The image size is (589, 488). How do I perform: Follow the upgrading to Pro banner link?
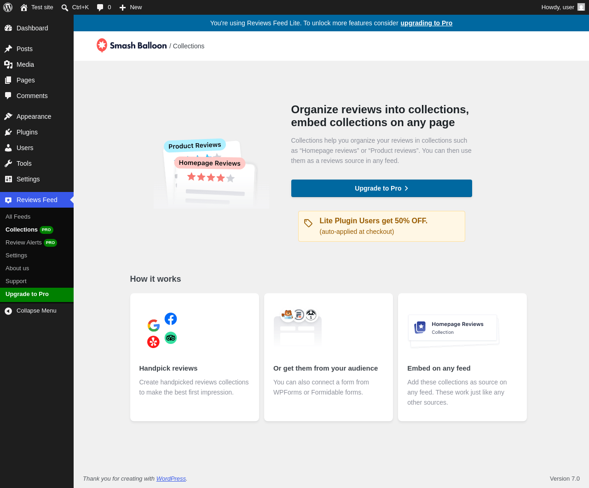426,23
